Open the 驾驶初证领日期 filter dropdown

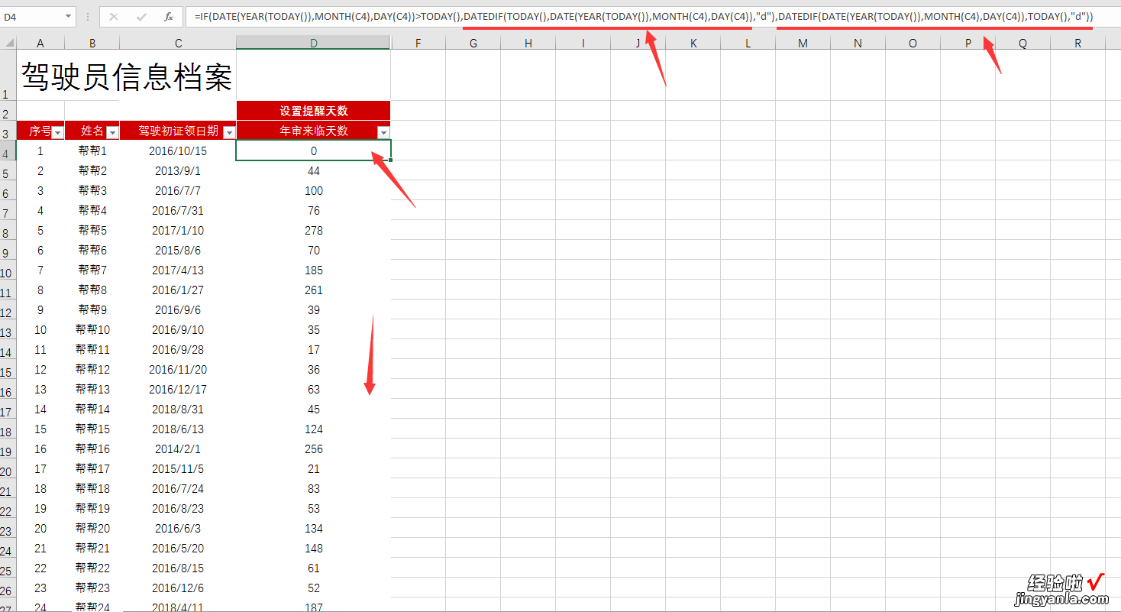[x=229, y=133]
